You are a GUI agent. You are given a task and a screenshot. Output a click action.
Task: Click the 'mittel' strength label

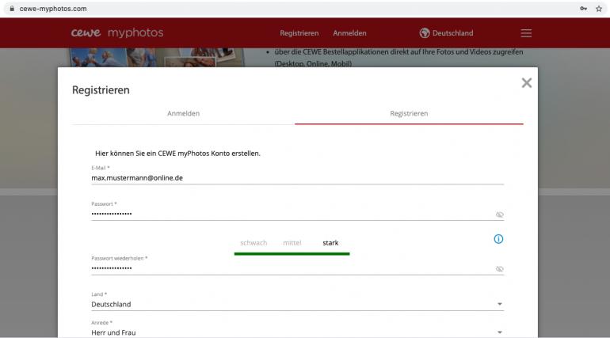(x=292, y=243)
